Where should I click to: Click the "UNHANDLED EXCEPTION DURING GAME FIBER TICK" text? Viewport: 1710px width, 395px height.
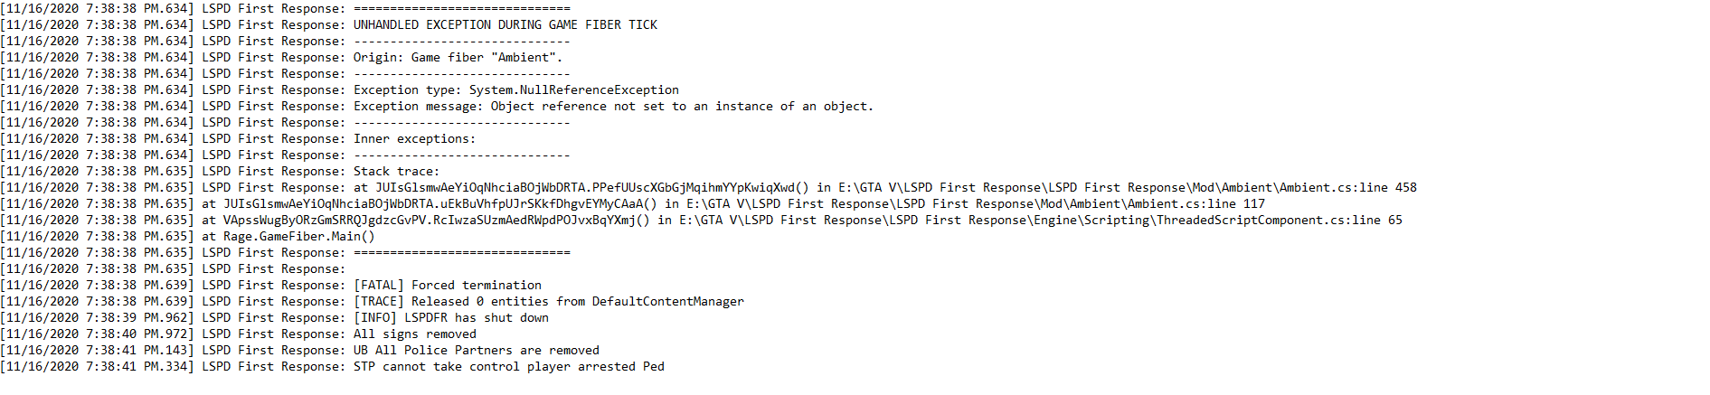tap(505, 25)
